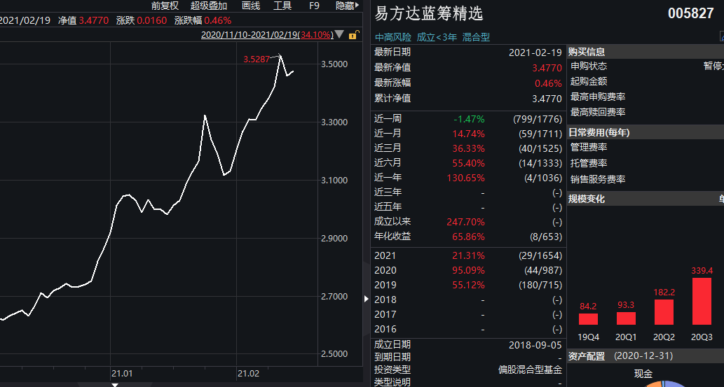This screenshot has height=387, width=724.
Task: Toggle the orange lock icon beside date range
Action: point(353,34)
